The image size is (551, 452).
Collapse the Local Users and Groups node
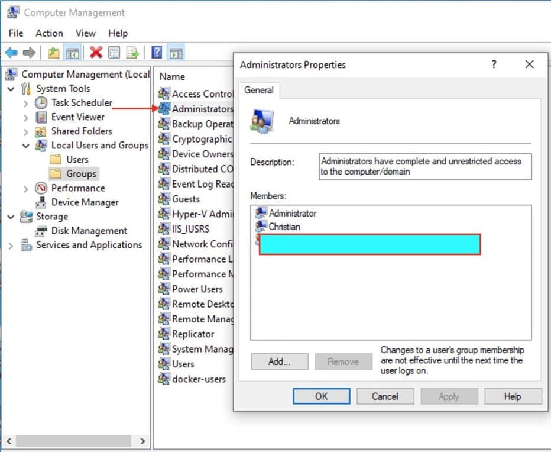click(25, 146)
